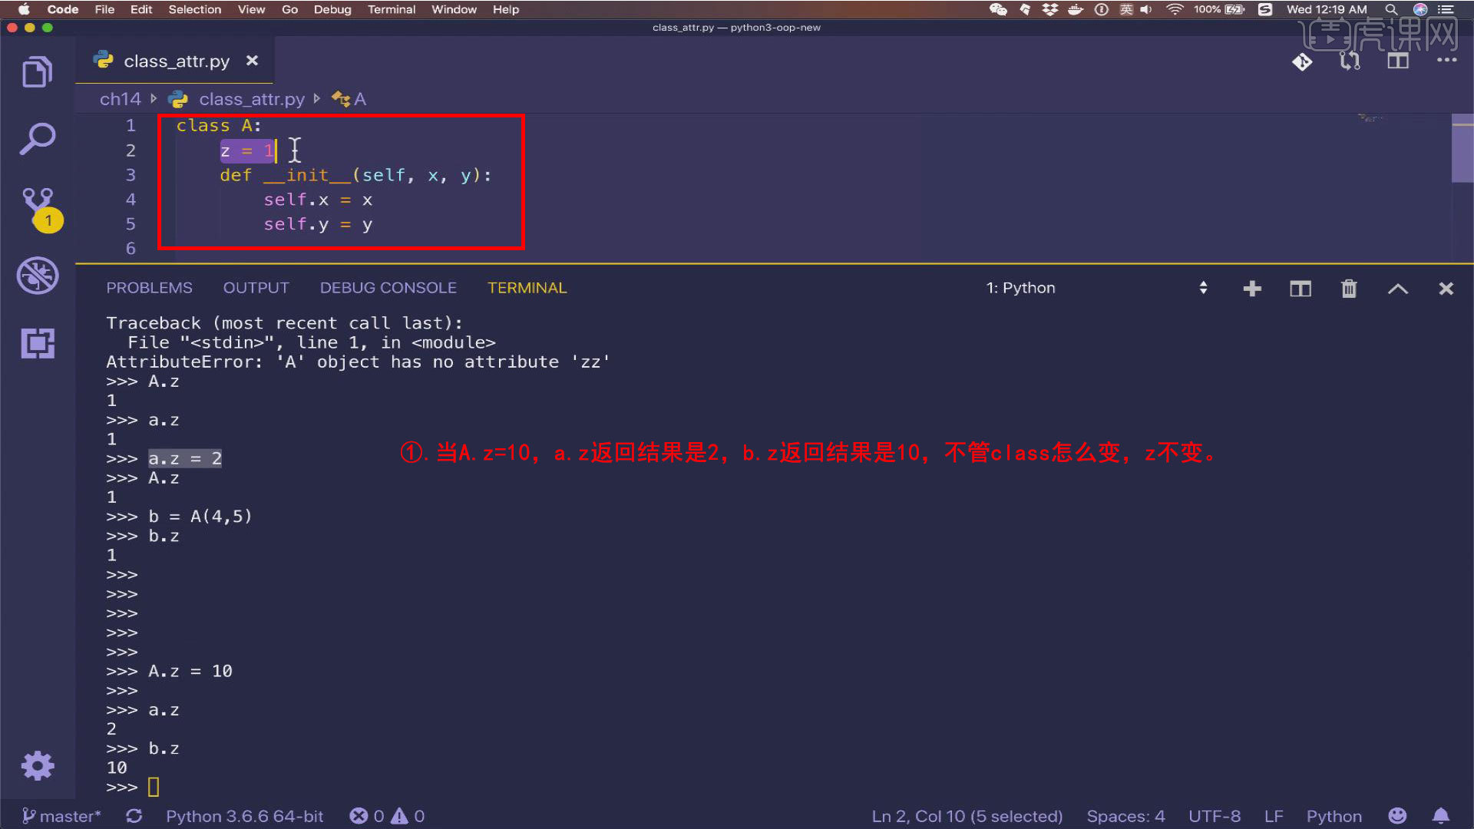1474x829 pixels.
Task: Open the Terminal menu in menu bar
Action: pyautogui.click(x=391, y=9)
